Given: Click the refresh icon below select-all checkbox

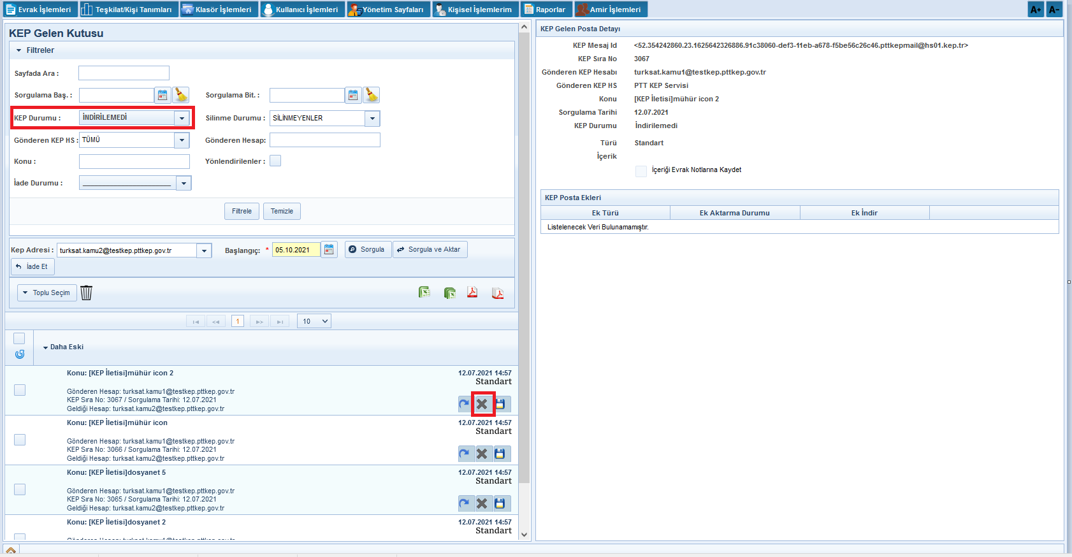Looking at the screenshot, I should 20,354.
